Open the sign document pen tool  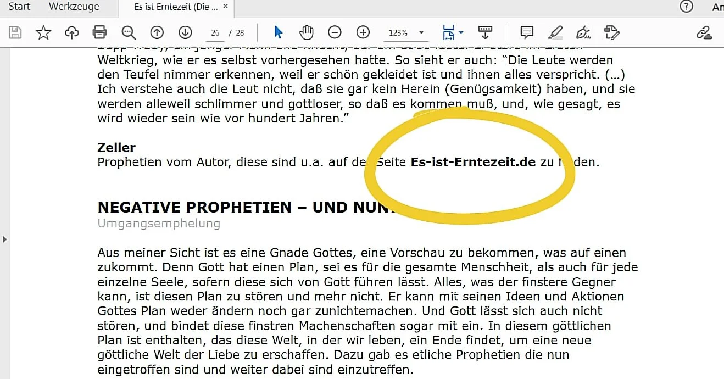click(584, 33)
